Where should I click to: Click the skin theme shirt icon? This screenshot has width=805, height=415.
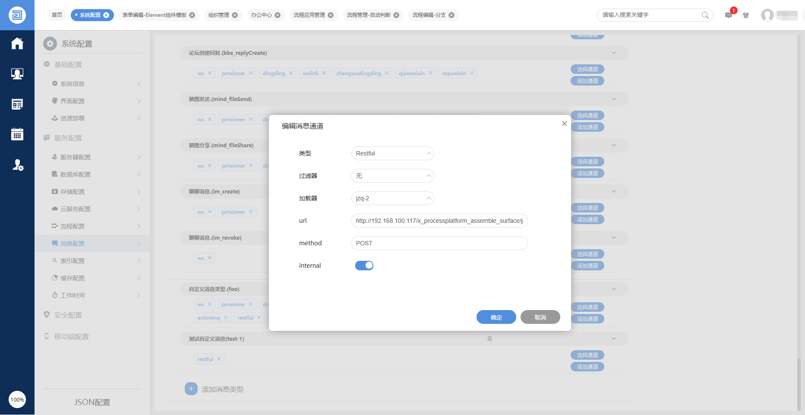746,15
